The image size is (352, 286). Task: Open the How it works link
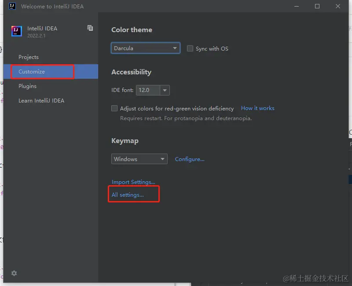click(258, 108)
